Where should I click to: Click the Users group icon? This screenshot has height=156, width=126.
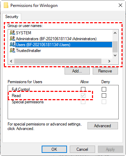(x=12, y=44)
